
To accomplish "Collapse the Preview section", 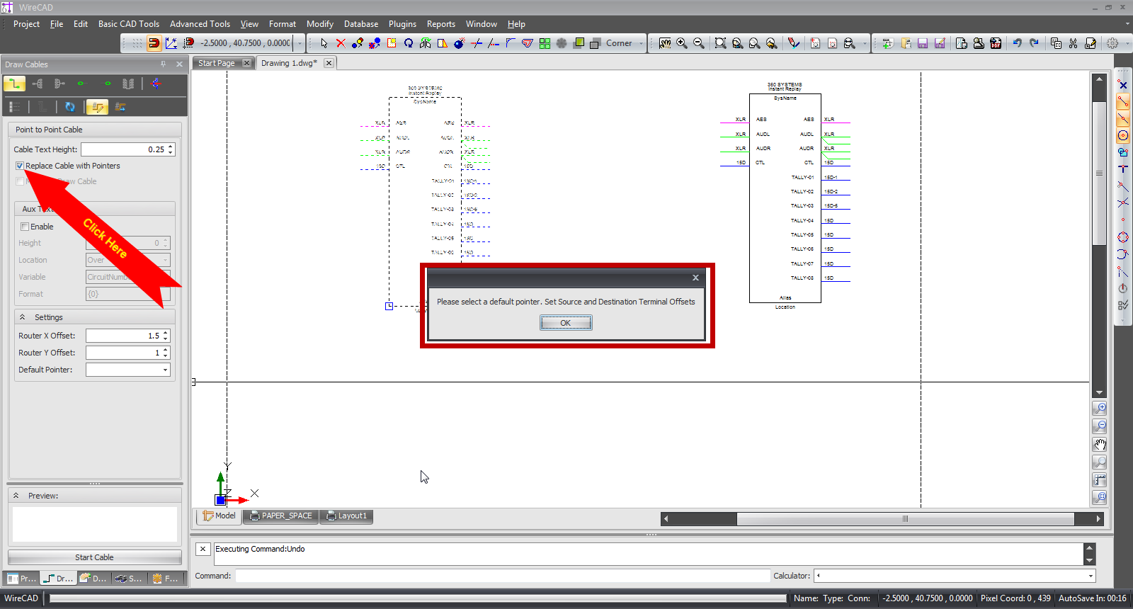I will tap(16, 496).
